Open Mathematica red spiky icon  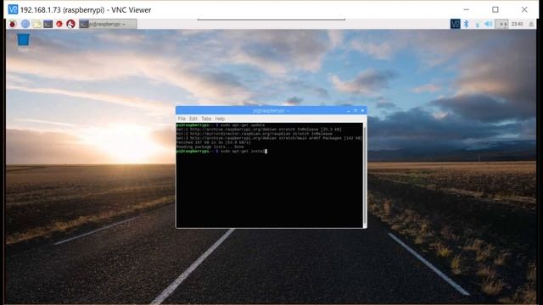pyautogui.click(x=59, y=24)
